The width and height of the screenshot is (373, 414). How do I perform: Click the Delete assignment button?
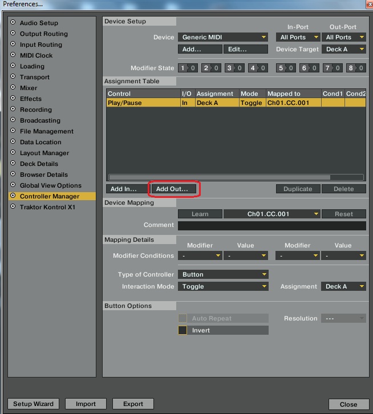[344, 189]
